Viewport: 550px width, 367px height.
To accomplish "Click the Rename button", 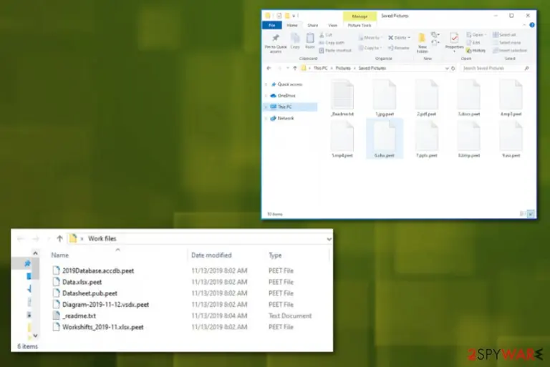I will click(398, 48).
